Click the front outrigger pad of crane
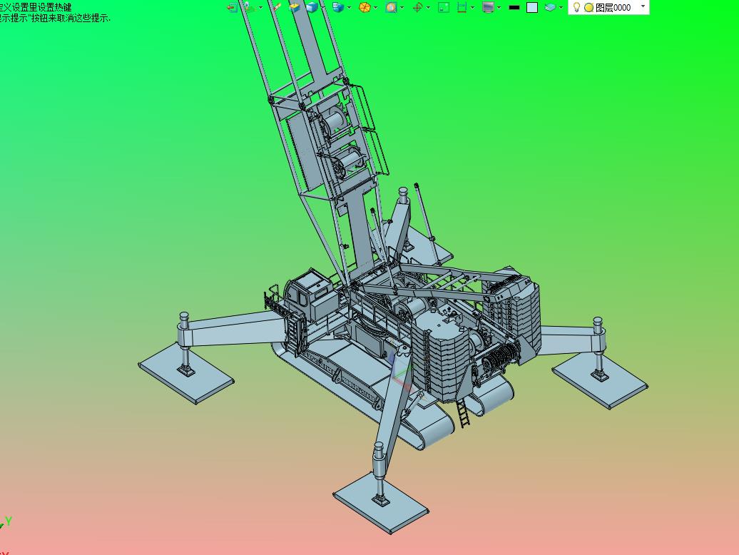This screenshot has height=555, width=739. (x=381, y=503)
